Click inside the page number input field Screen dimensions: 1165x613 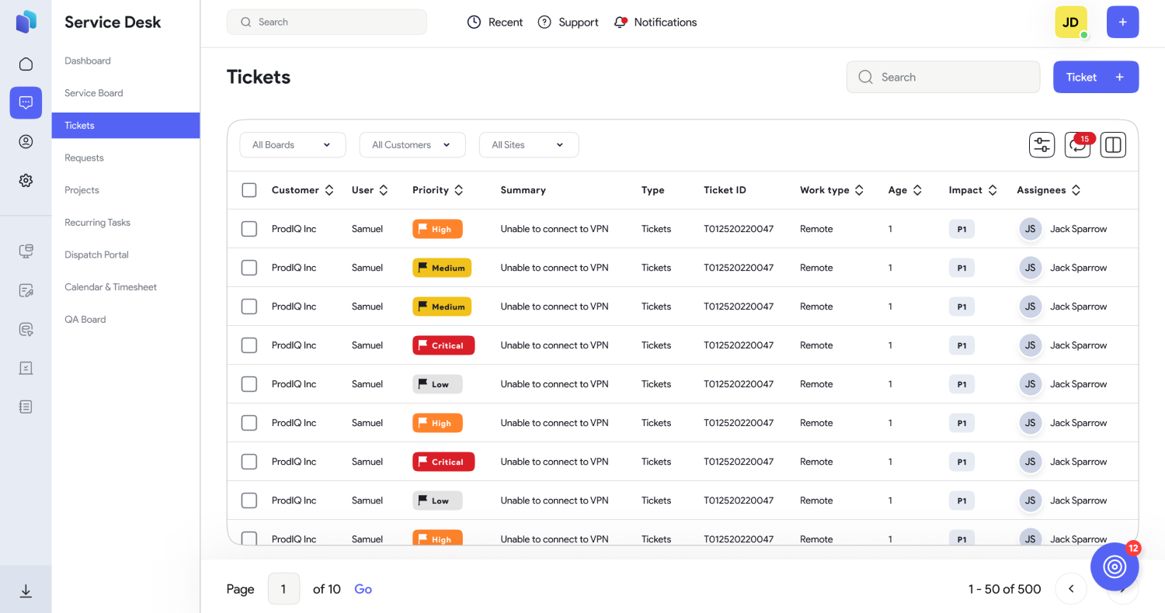click(283, 589)
